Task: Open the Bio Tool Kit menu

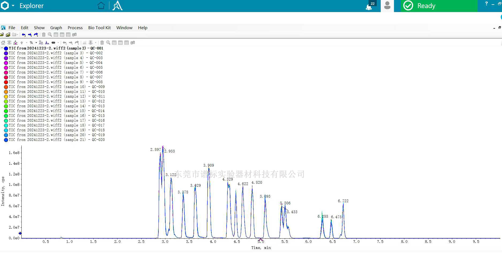Action: (99, 28)
